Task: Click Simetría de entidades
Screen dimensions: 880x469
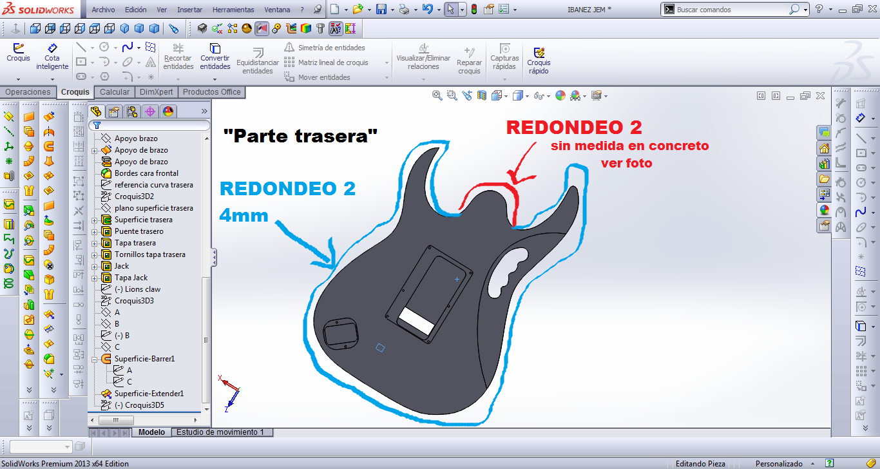Action: coord(324,48)
